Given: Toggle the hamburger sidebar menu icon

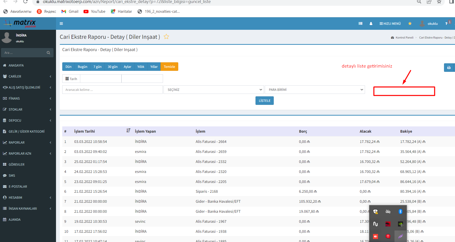Looking at the screenshot, I should (61, 24).
